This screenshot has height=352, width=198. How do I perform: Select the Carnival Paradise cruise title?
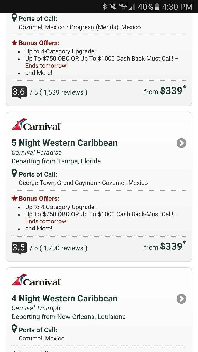coord(36,152)
